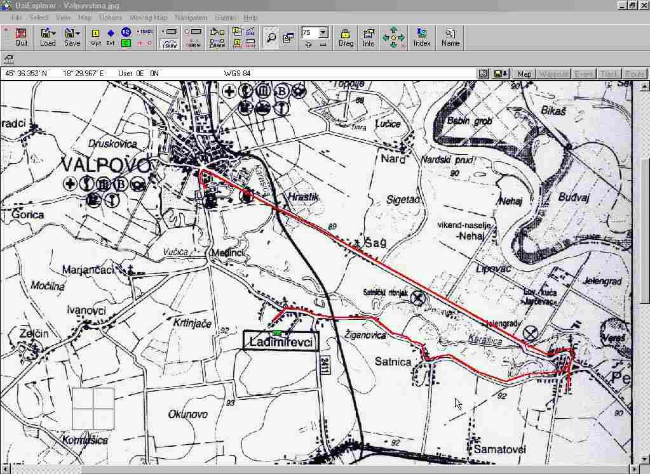Toggle the route Show button
Image resolution: width=650 pixels, height=474 pixels.
pos(193,44)
